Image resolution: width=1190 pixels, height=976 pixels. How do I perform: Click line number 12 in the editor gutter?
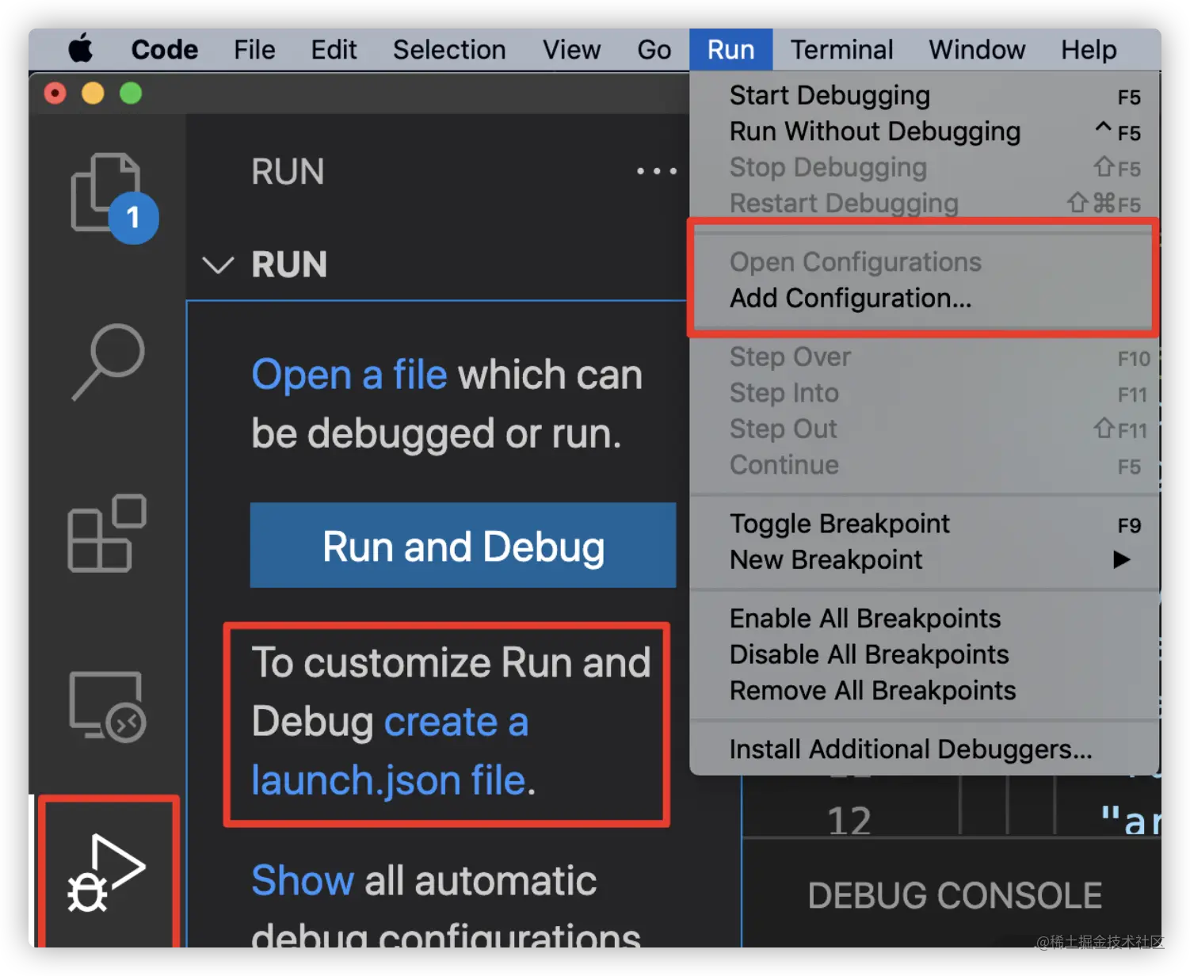[849, 821]
